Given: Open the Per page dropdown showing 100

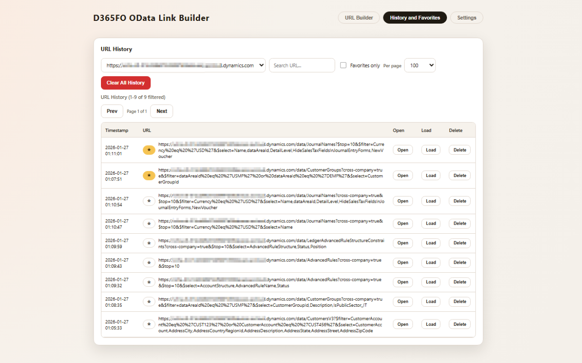Looking at the screenshot, I should click(420, 65).
